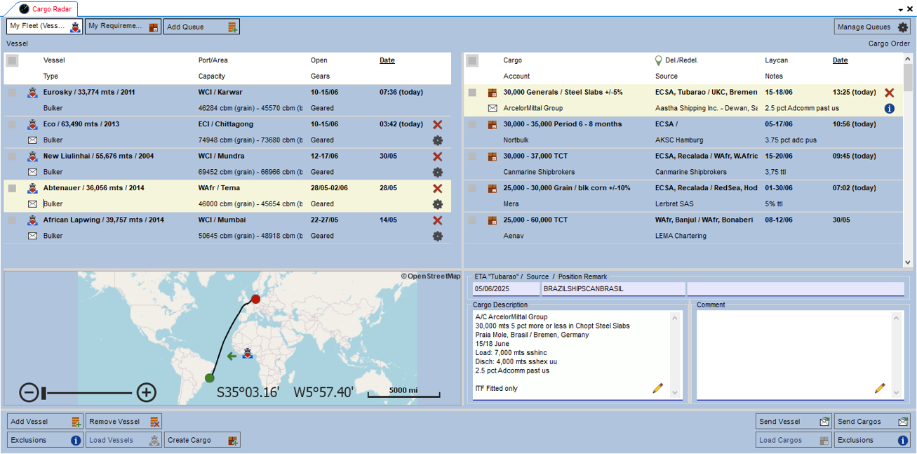Open gear settings for Abtenauer vessel
Viewport: 917px width, 454px height.
tap(438, 204)
